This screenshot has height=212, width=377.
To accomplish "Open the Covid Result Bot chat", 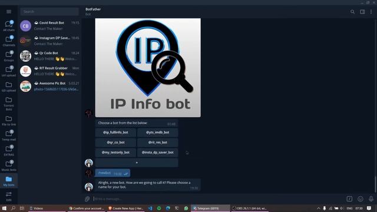I will point(49,25).
